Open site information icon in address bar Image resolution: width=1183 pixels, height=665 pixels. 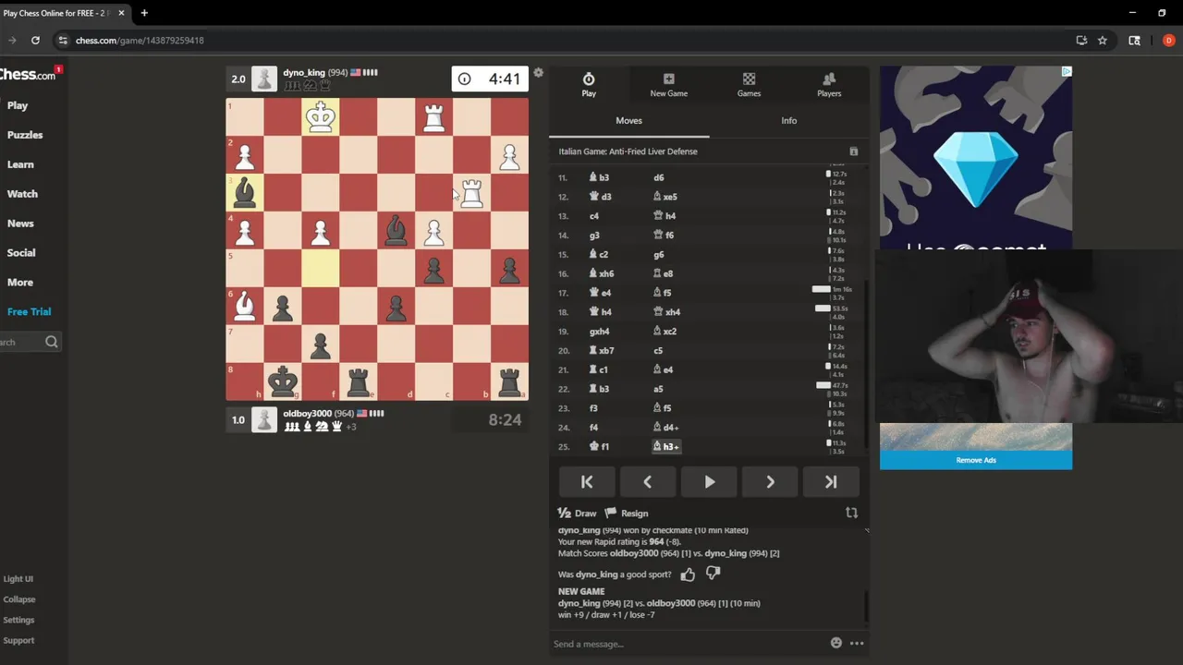pyautogui.click(x=62, y=41)
